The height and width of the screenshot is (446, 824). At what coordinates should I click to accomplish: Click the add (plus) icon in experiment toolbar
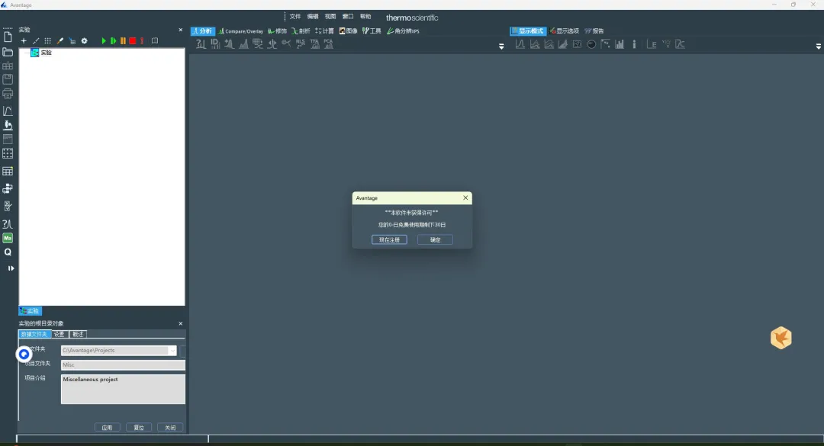point(24,41)
